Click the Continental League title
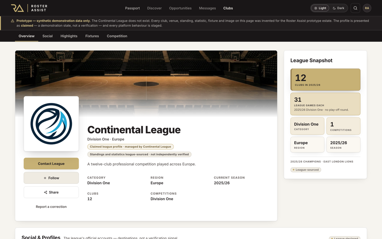 [134, 130]
